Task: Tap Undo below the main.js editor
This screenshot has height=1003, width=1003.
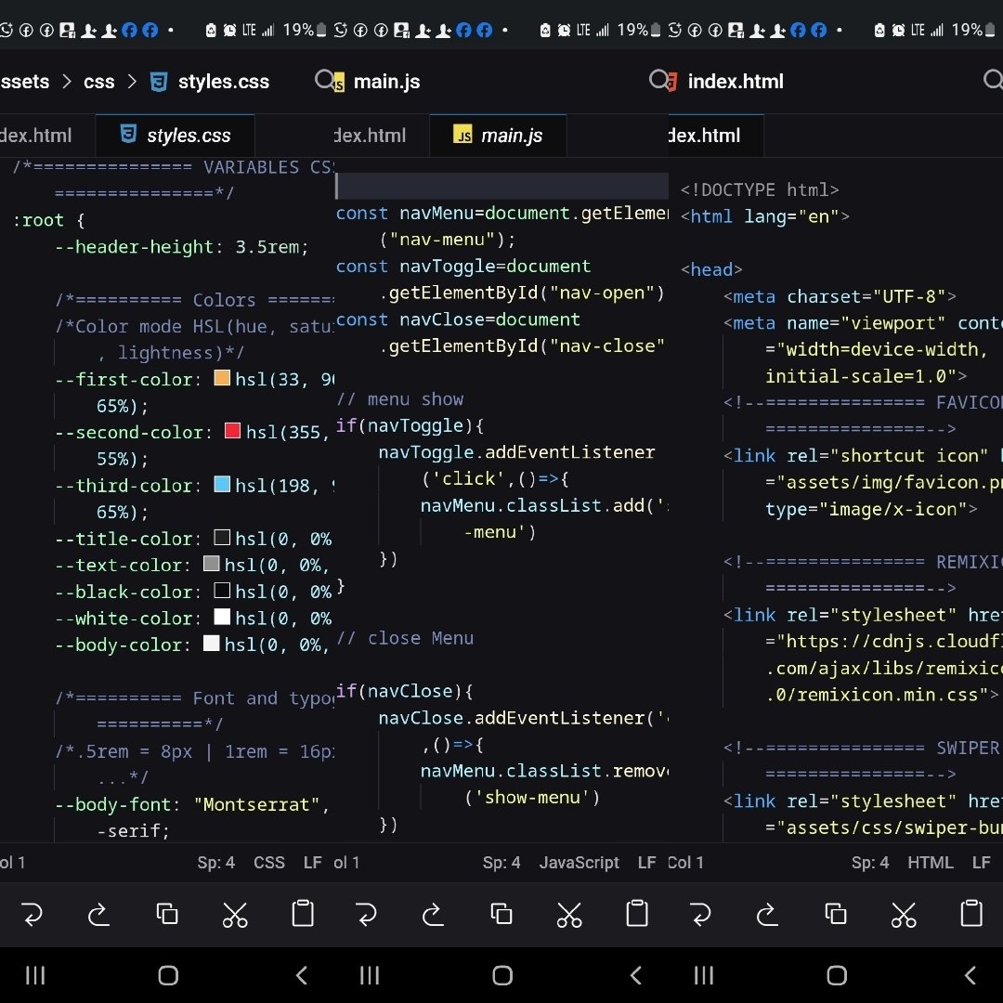Action: pyautogui.click(x=367, y=914)
